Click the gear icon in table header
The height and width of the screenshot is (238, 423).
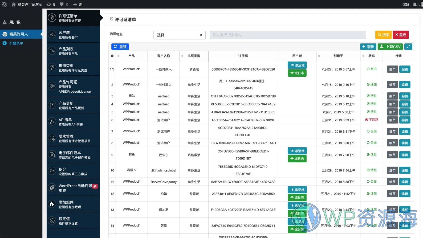(x=112, y=56)
